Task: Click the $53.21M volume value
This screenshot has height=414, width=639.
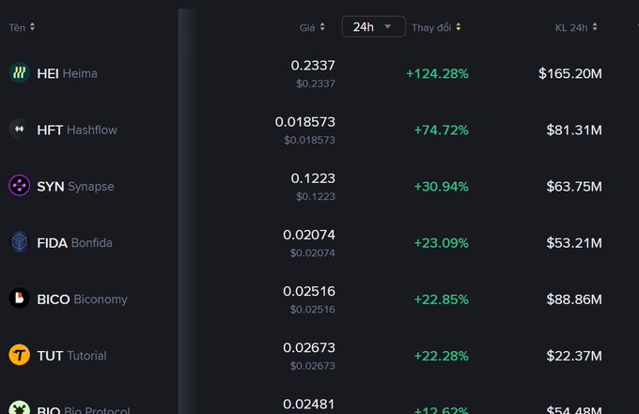Action: tap(574, 243)
